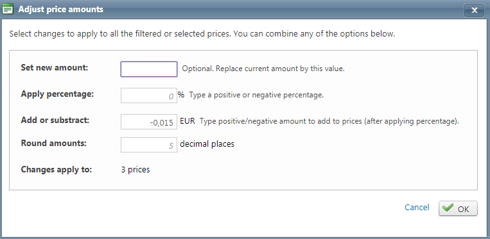The image size is (490, 239).
Task: Focus the Set new amount field
Action: click(149, 69)
